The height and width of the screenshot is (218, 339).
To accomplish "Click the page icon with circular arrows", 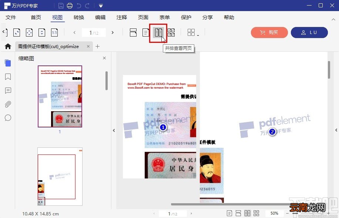I will (x=17, y=33).
